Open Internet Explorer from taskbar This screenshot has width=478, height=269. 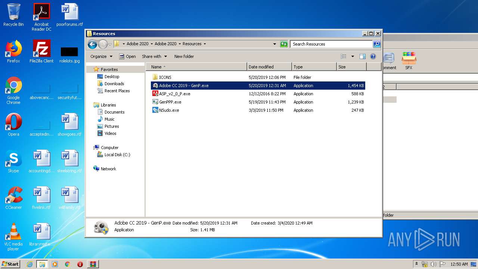click(x=30, y=264)
